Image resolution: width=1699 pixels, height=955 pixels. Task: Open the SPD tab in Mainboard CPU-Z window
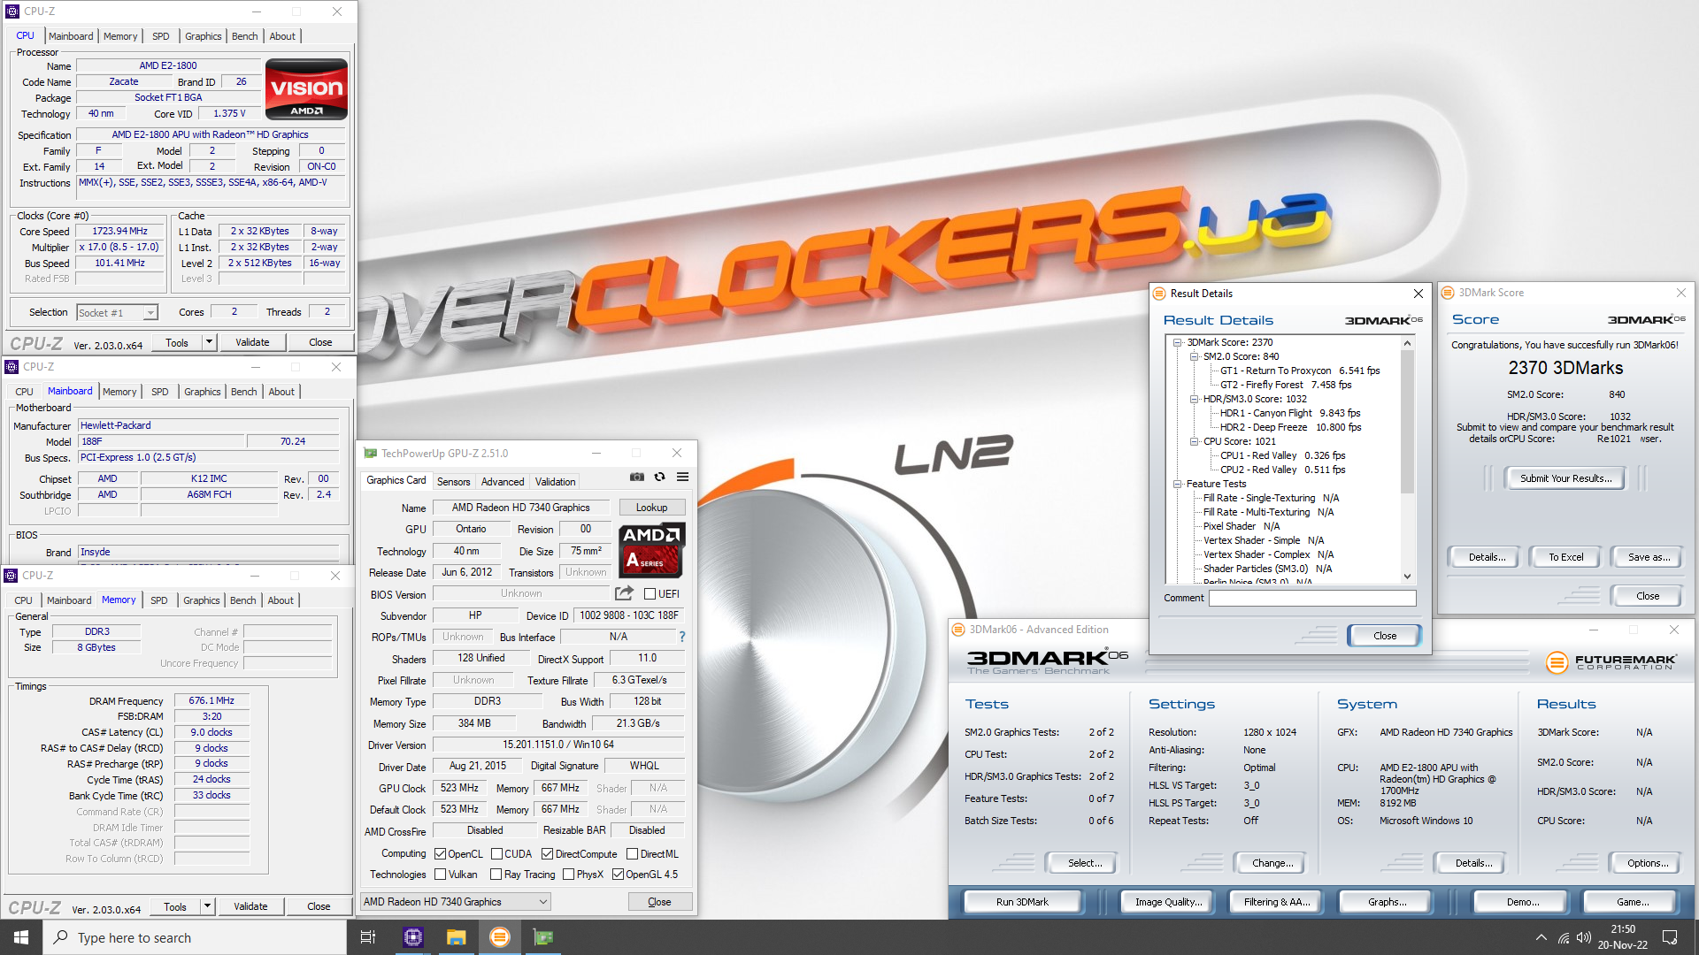tap(159, 392)
